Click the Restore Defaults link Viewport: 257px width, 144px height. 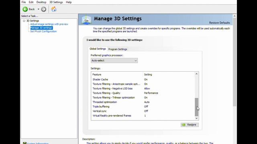[x=220, y=23]
